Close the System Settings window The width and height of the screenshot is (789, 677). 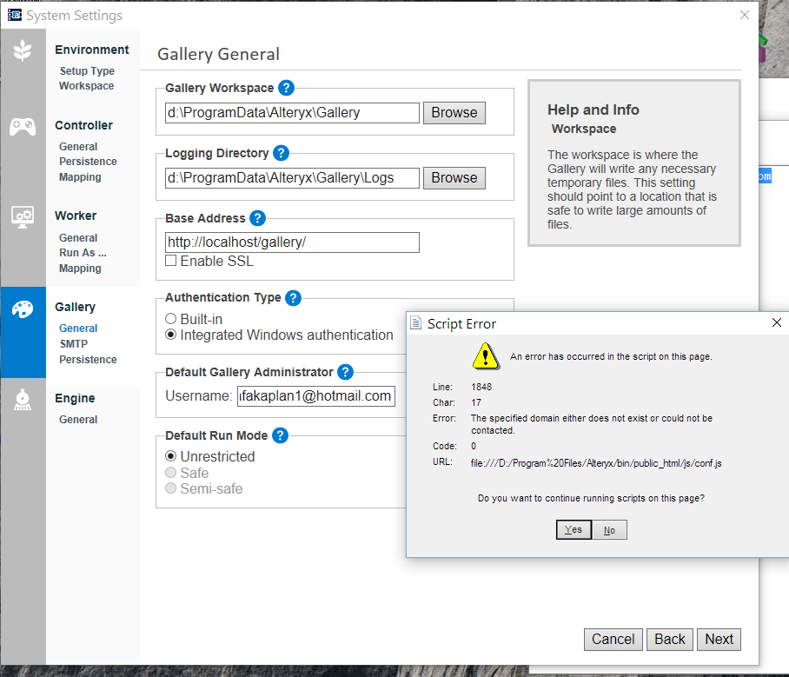click(745, 15)
